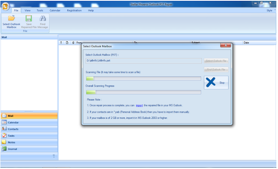Sort the message list by From column
This screenshot has height=169, width=278.
coord(79,42)
